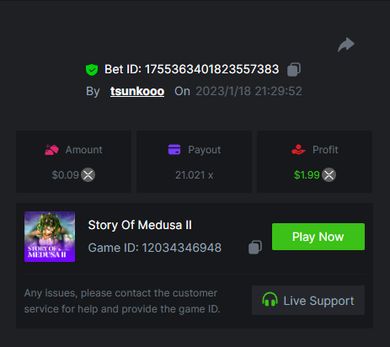
Task: Click the share arrow icon
Action: [x=346, y=45]
